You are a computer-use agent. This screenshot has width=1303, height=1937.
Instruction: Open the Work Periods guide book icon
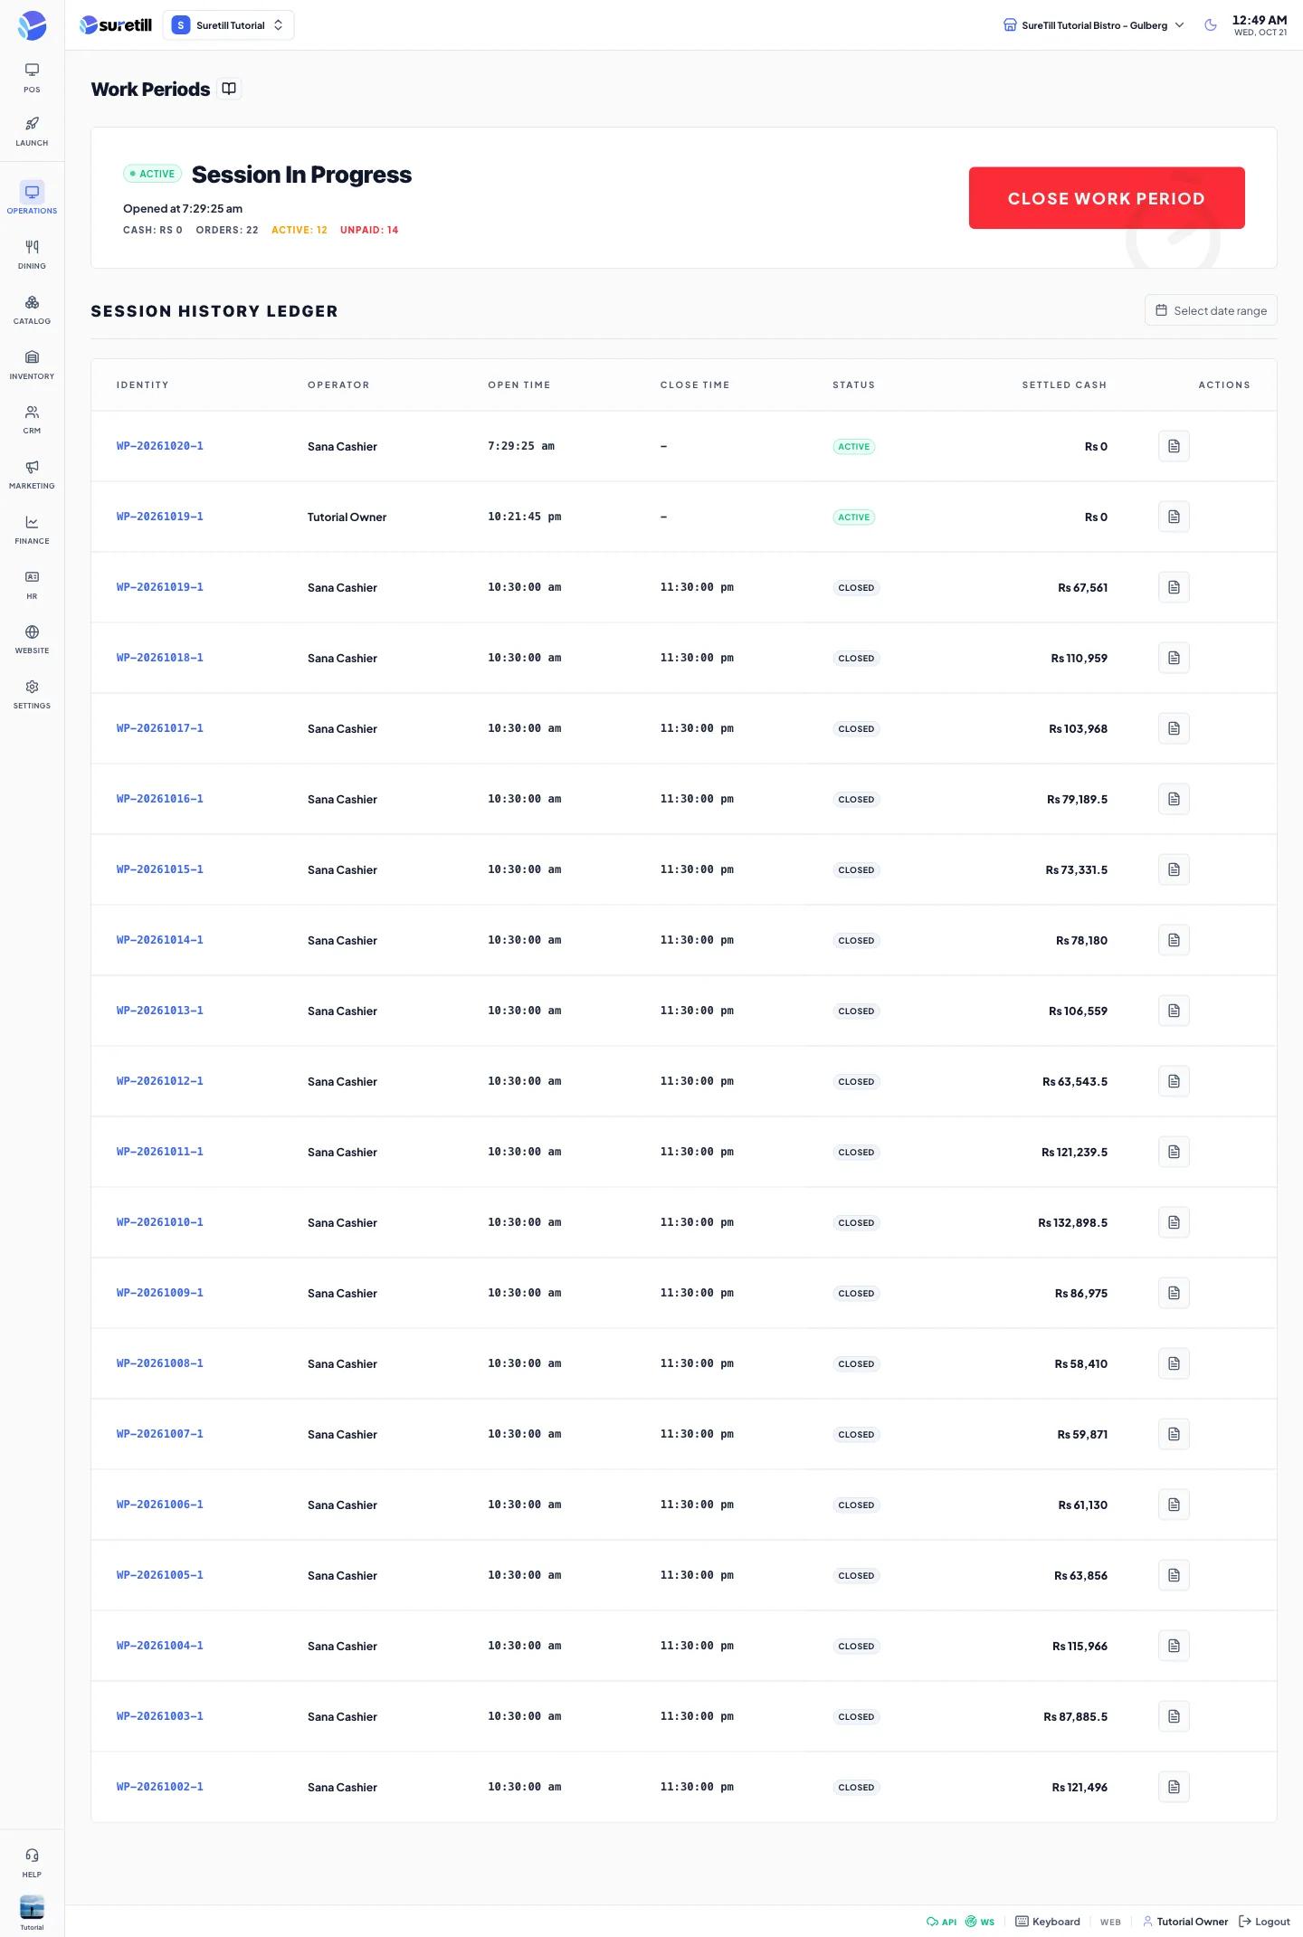pyautogui.click(x=229, y=89)
